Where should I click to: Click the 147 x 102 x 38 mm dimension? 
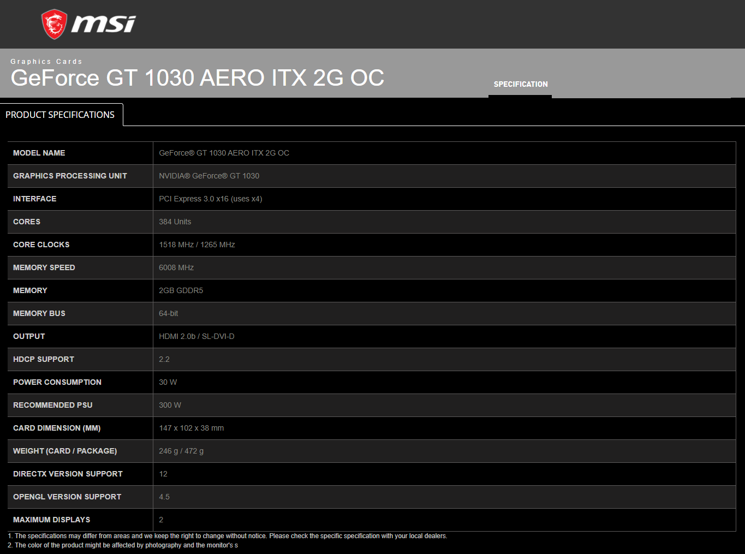coord(191,428)
